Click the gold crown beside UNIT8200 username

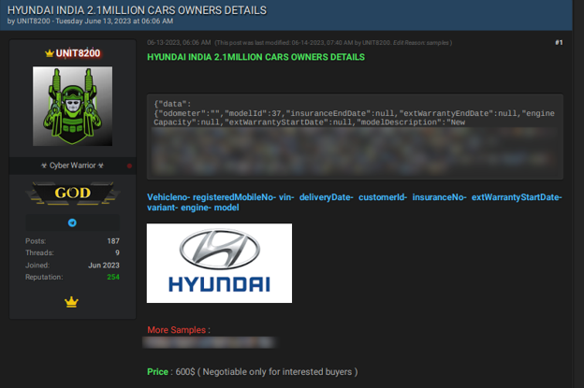click(50, 53)
